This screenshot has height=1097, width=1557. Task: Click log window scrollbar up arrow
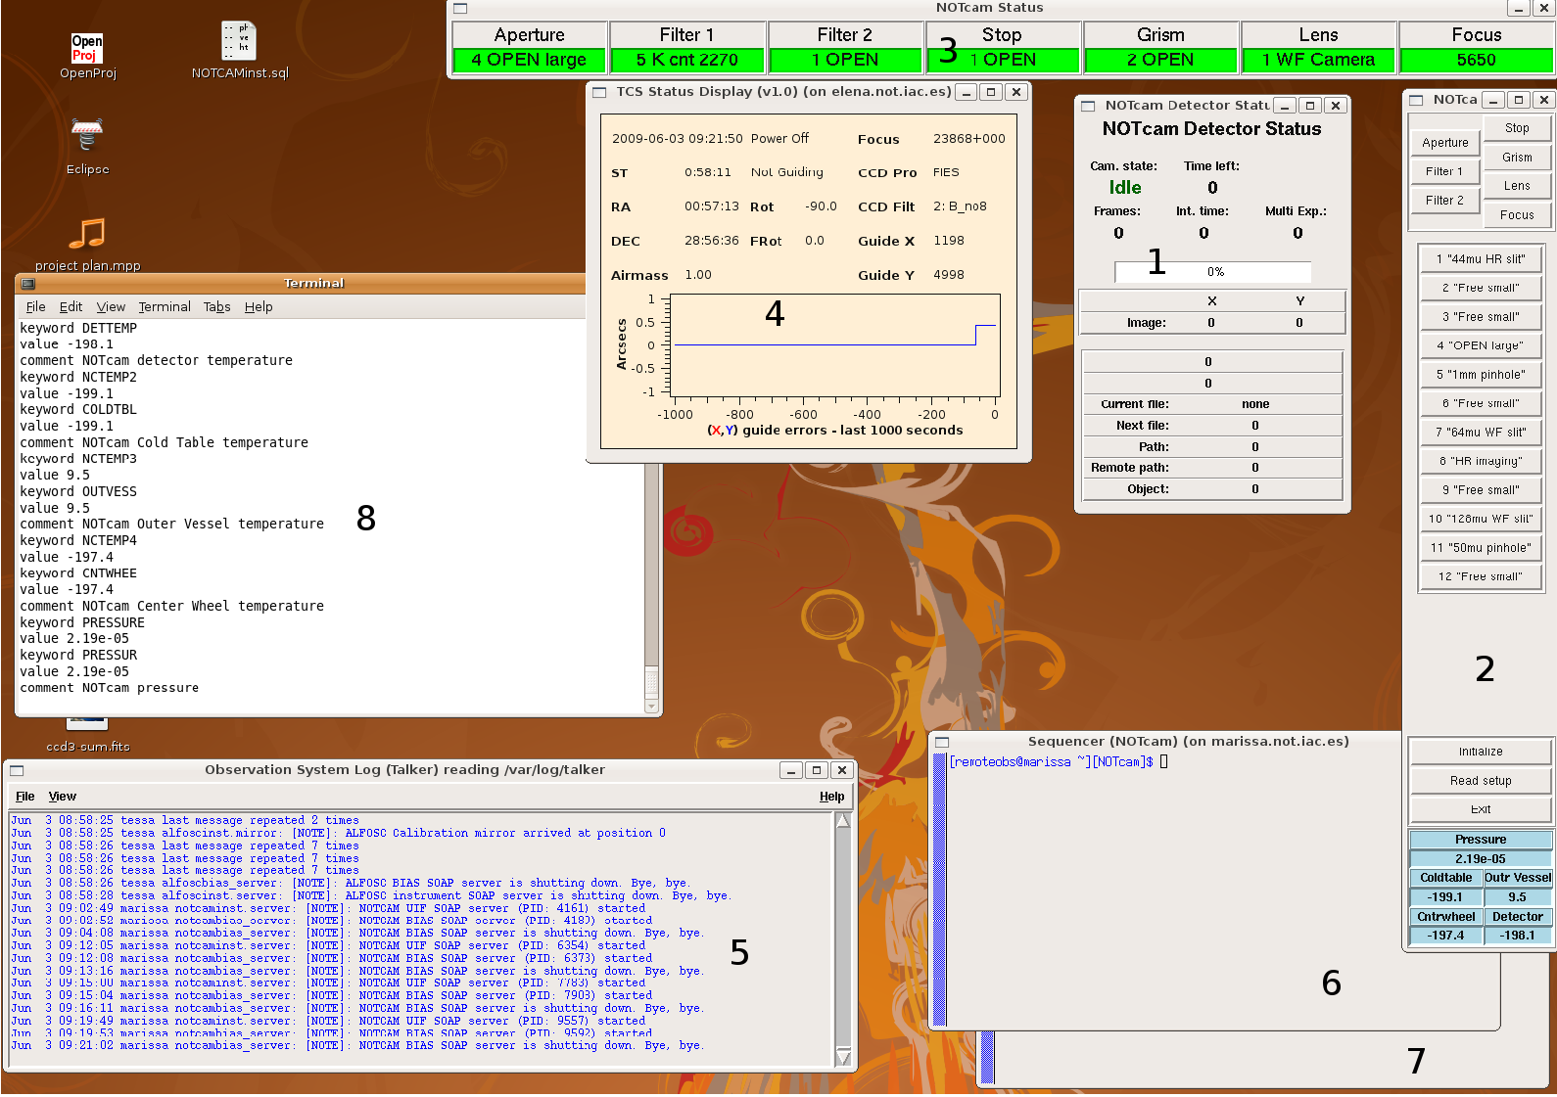pyautogui.click(x=843, y=820)
